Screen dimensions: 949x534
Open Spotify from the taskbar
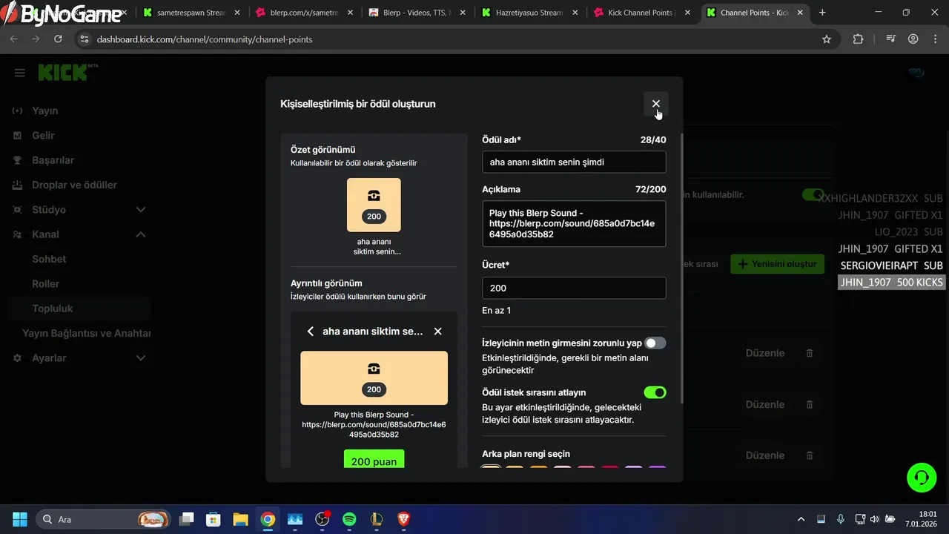(349, 519)
